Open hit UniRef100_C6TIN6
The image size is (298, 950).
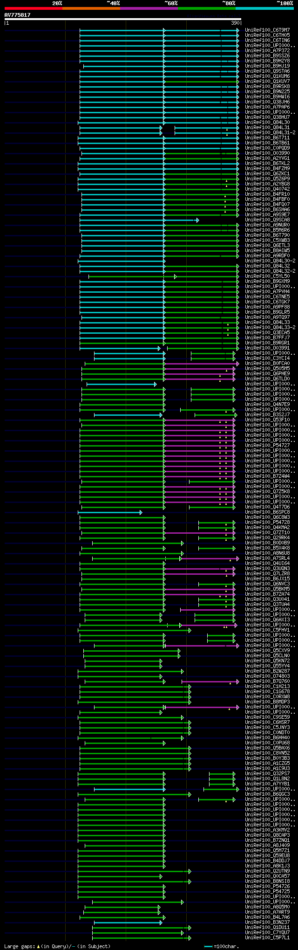pyautogui.click(x=267, y=40)
